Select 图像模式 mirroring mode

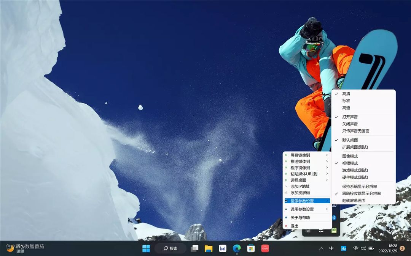coord(350,156)
